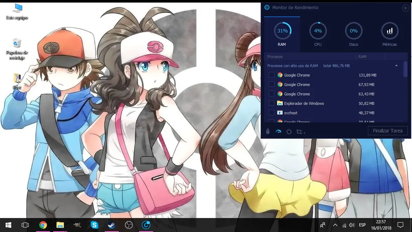This screenshot has height=232, width=412.
Task: Tick the Explorador de Windows checkbox
Action: 272,103
